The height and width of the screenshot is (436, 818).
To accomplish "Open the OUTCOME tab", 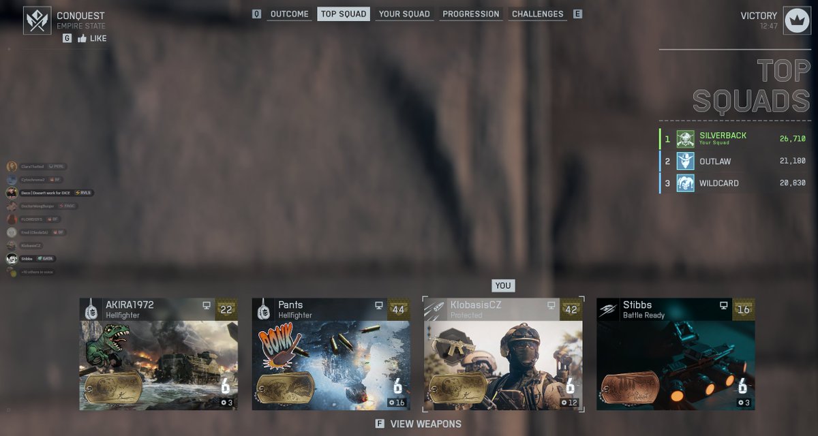I will pos(289,14).
